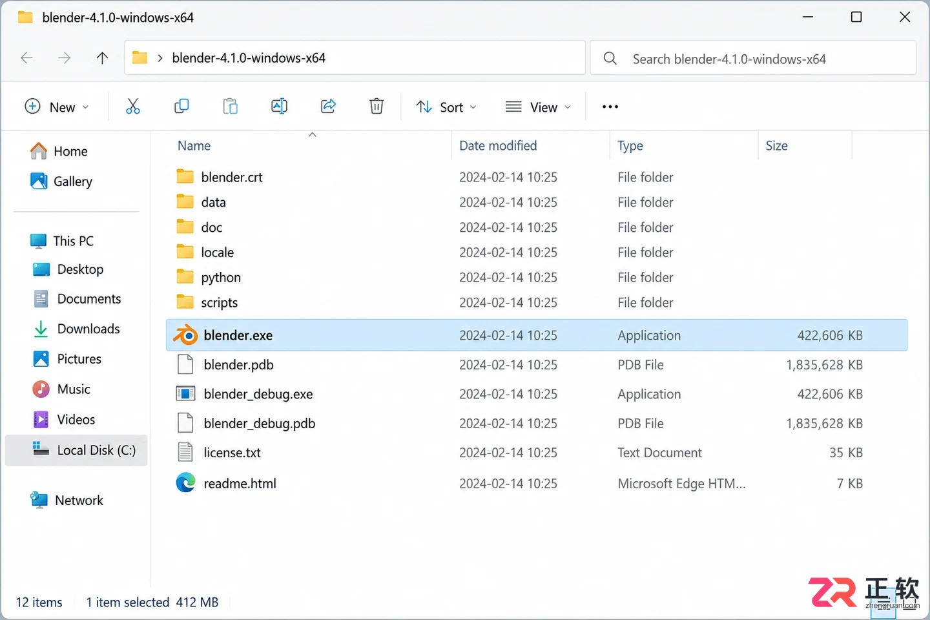This screenshot has height=620, width=930.
Task: Select the readme.html Edge icon
Action: coord(185,483)
